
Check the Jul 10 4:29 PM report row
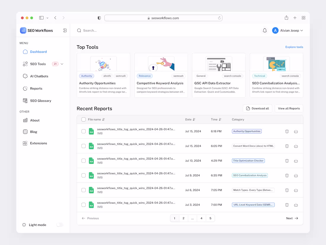pos(84,161)
